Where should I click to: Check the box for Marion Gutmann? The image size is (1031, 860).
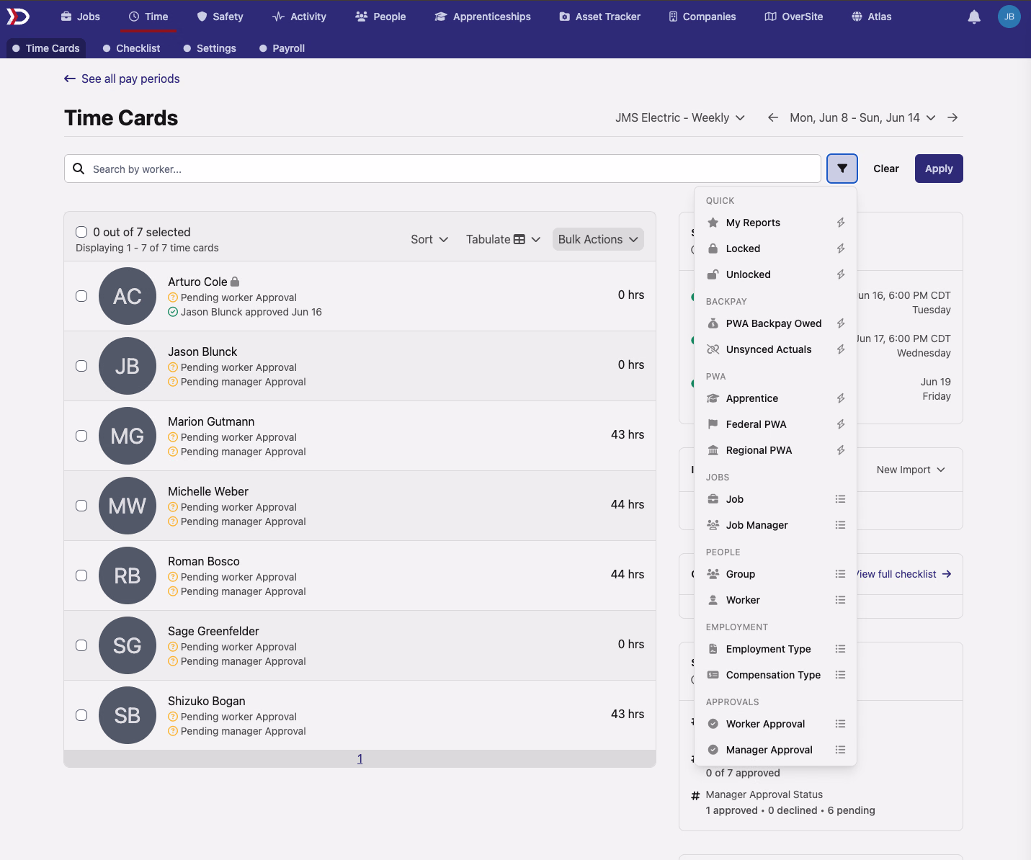[81, 436]
